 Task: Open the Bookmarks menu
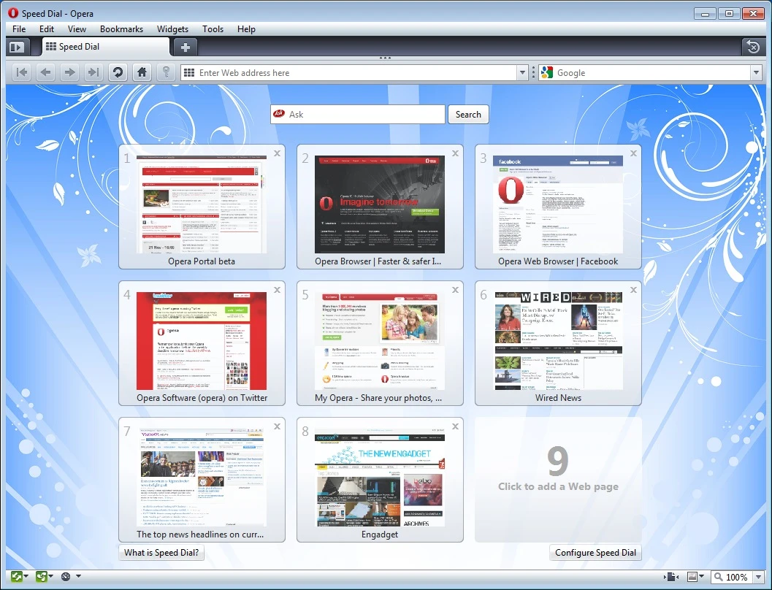(x=122, y=29)
